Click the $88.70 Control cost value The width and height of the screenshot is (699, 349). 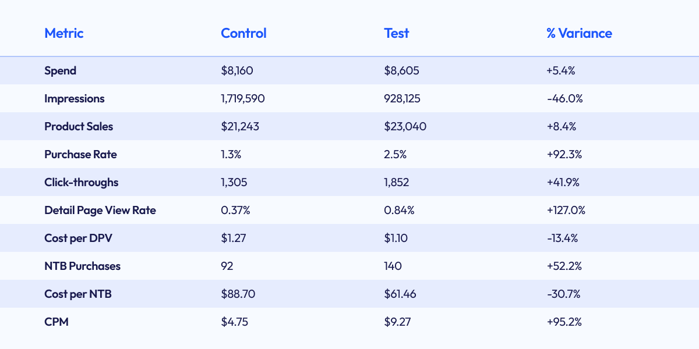click(x=238, y=294)
